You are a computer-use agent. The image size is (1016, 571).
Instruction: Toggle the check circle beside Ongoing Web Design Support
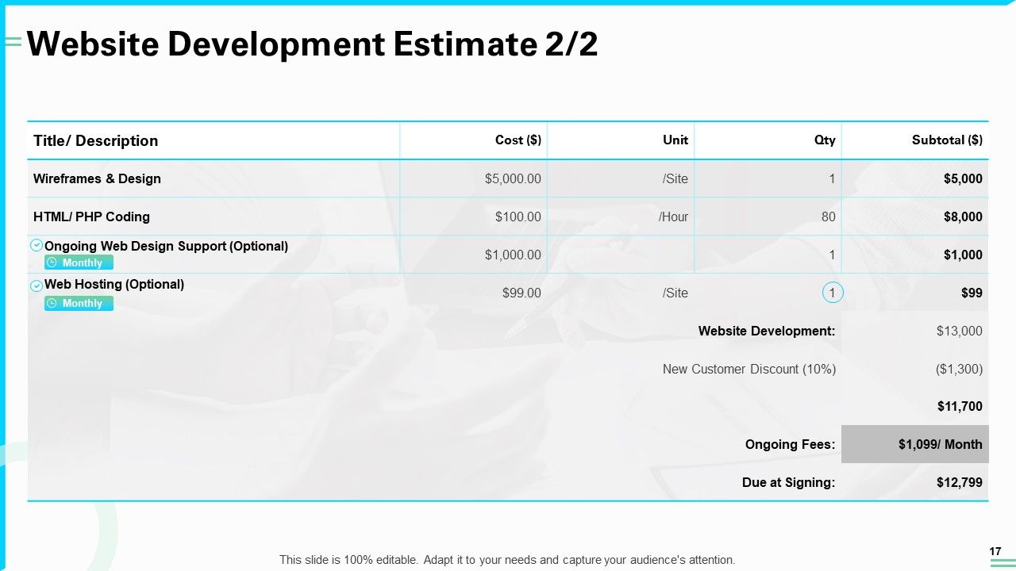tap(37, 246)
